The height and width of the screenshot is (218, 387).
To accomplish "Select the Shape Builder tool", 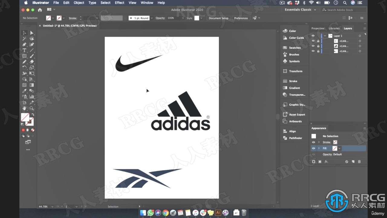I will tap(24, 79).
